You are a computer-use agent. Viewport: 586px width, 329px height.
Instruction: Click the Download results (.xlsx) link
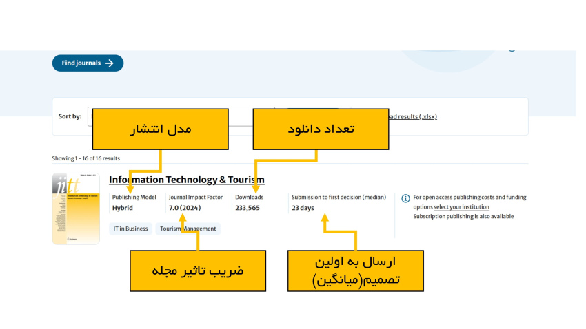(412, 117)
